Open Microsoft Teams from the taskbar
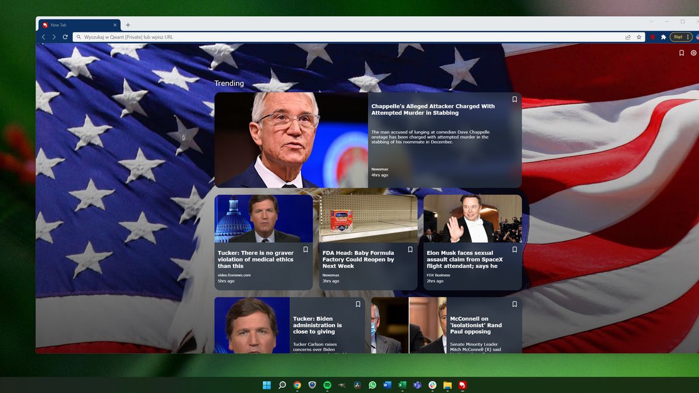Viewport: 699px width, 393px height. [418, 385]
